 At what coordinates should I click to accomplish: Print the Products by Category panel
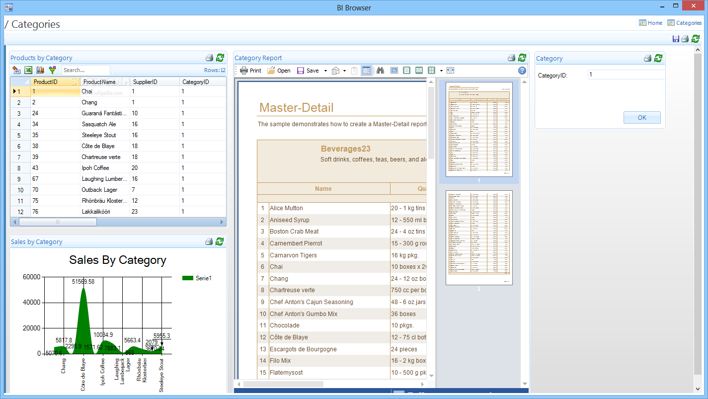[x=209, y=58]
